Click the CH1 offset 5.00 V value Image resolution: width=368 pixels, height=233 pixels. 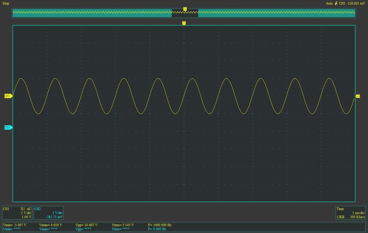(26, 217)
